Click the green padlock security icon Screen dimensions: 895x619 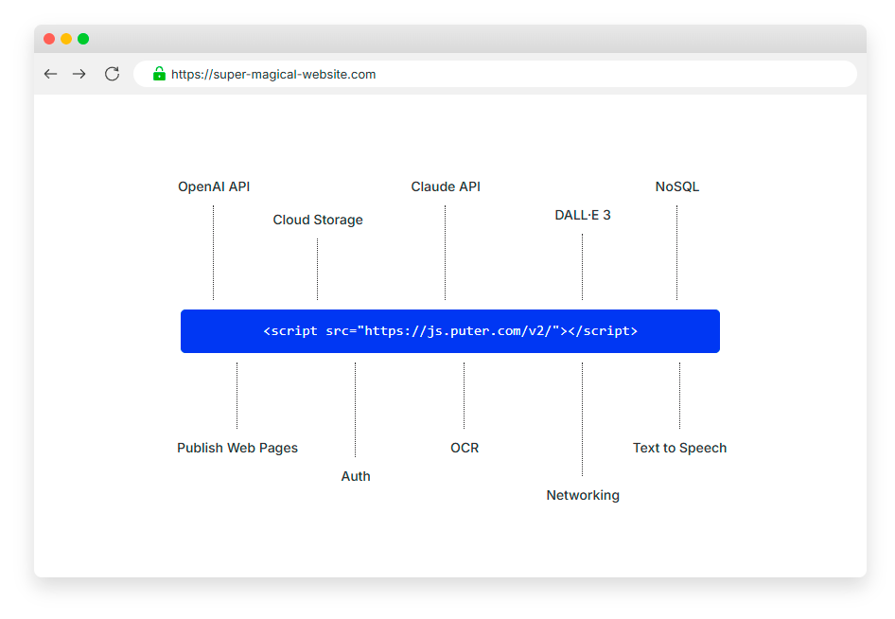[159, 74]
